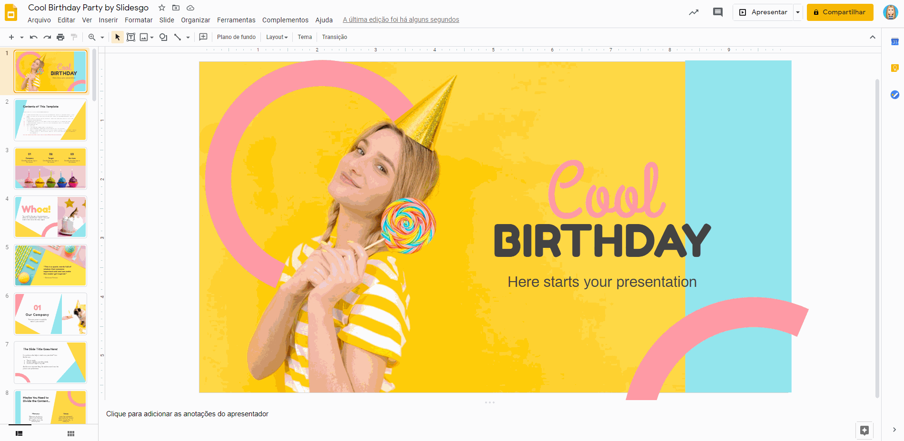
Task: Open new slide layout dropdown arrow
Action: [x=22, y=37]
